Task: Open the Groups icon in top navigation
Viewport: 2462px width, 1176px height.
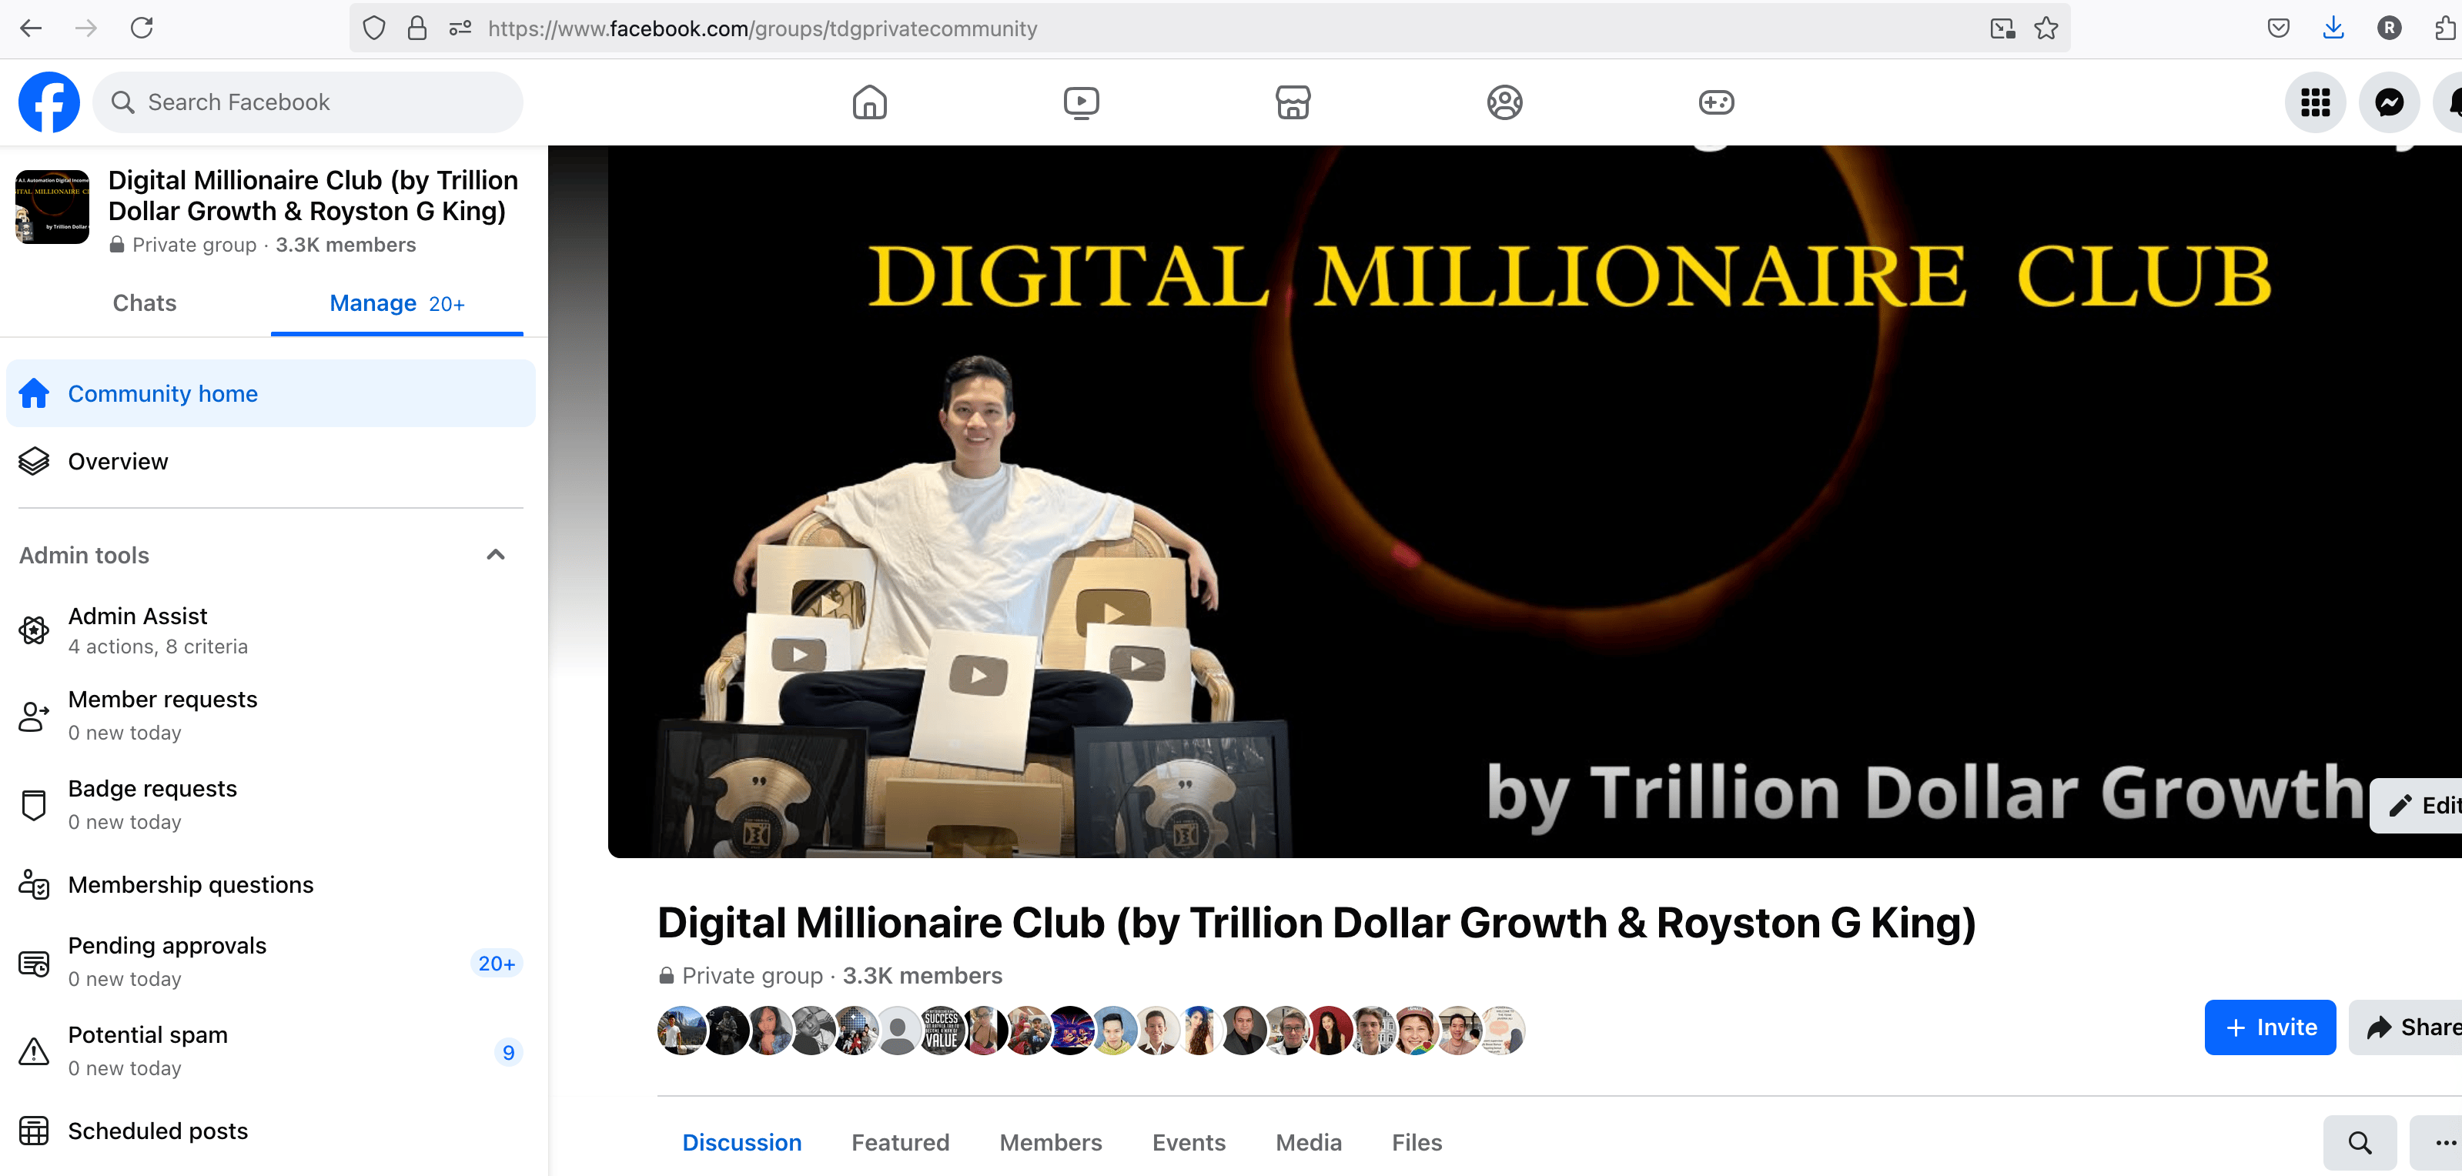Action: (1504, 102)
